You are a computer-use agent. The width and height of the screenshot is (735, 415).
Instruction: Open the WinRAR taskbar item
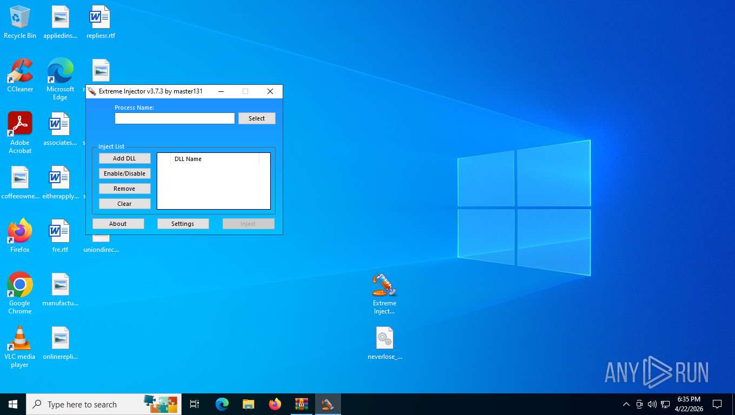click(302, 404)
